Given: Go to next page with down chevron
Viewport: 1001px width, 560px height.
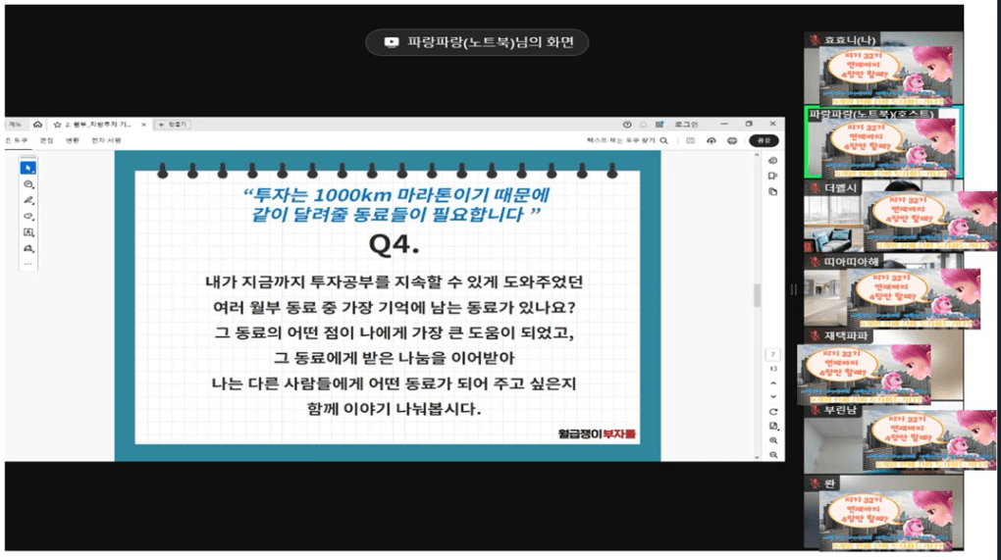Looking at the screenshot, I should 773,397.
